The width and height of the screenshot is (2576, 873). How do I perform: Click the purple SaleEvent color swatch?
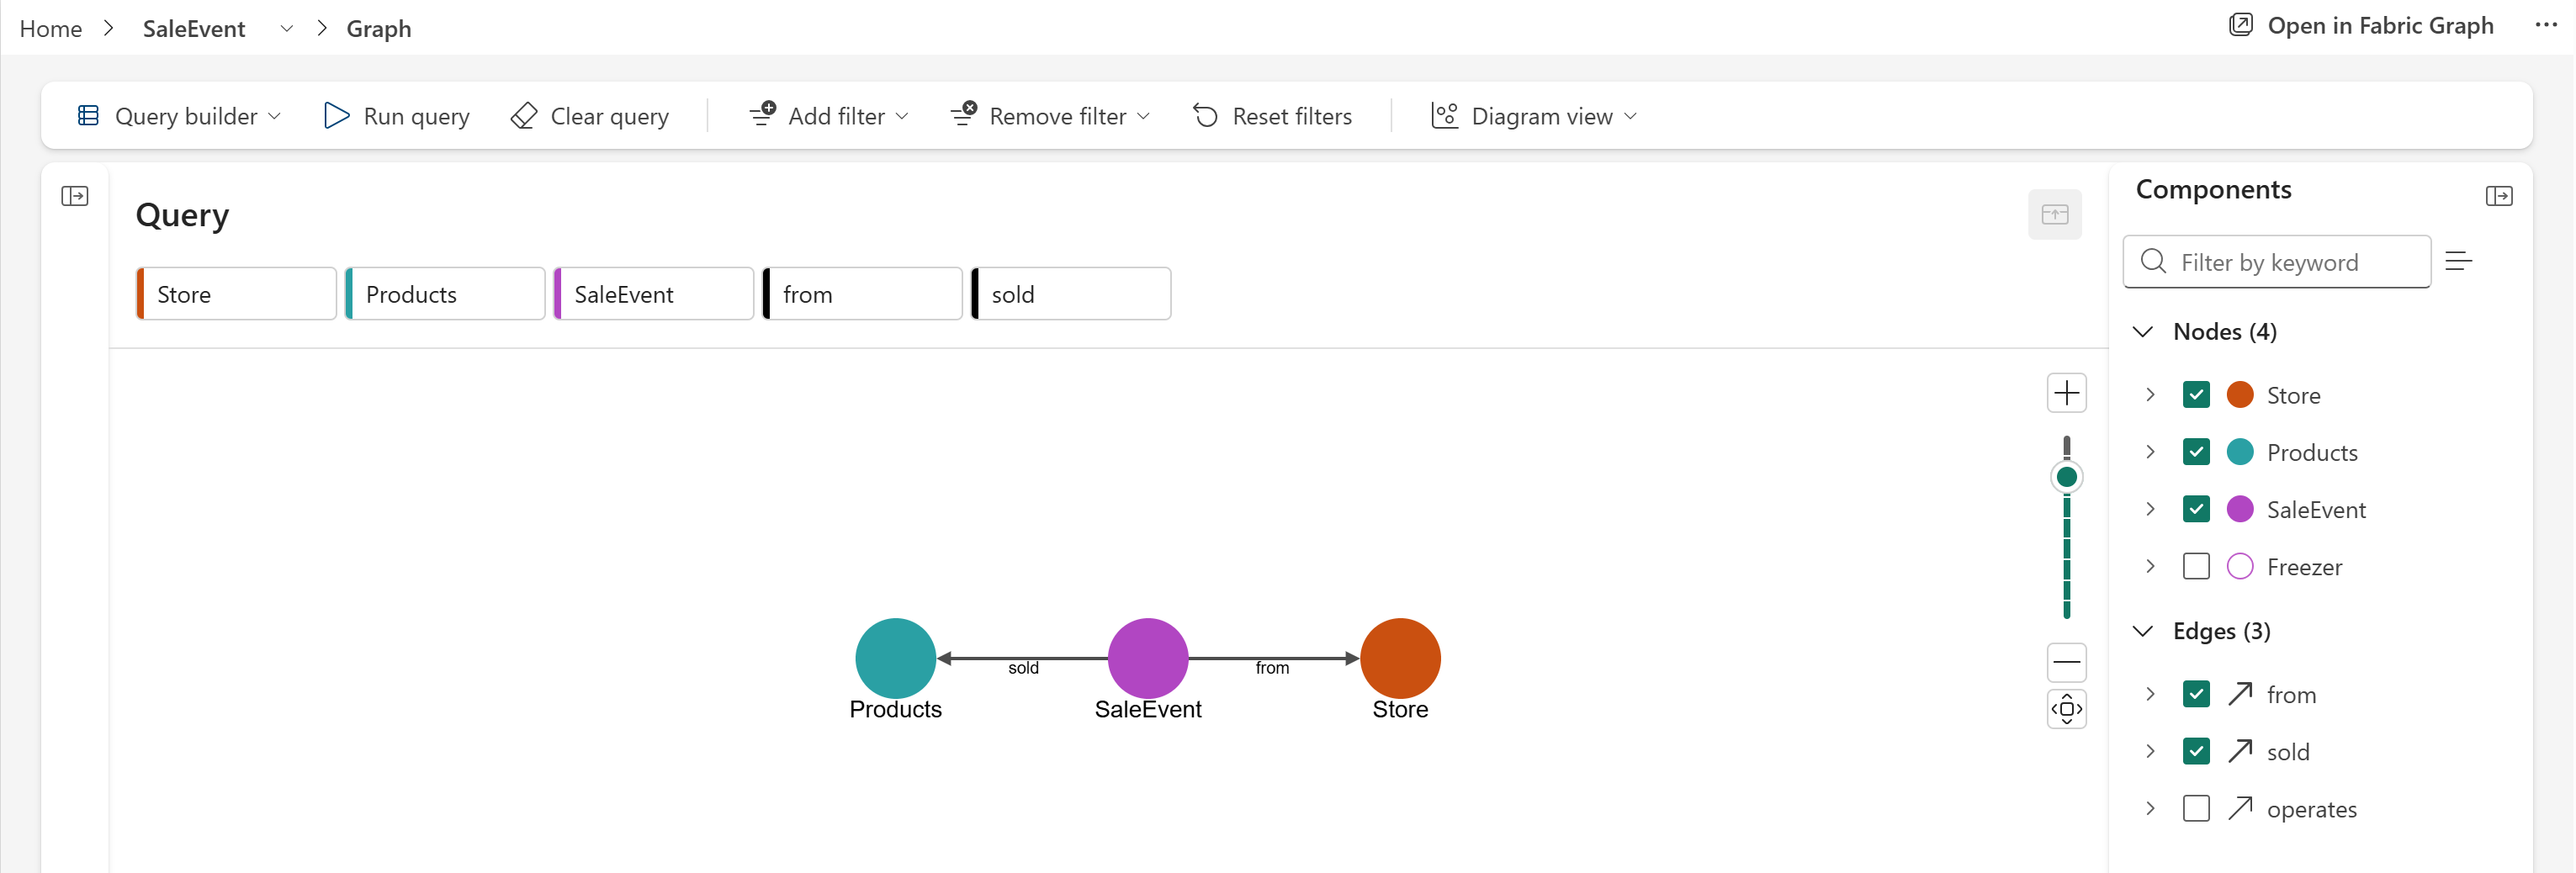2240,509
